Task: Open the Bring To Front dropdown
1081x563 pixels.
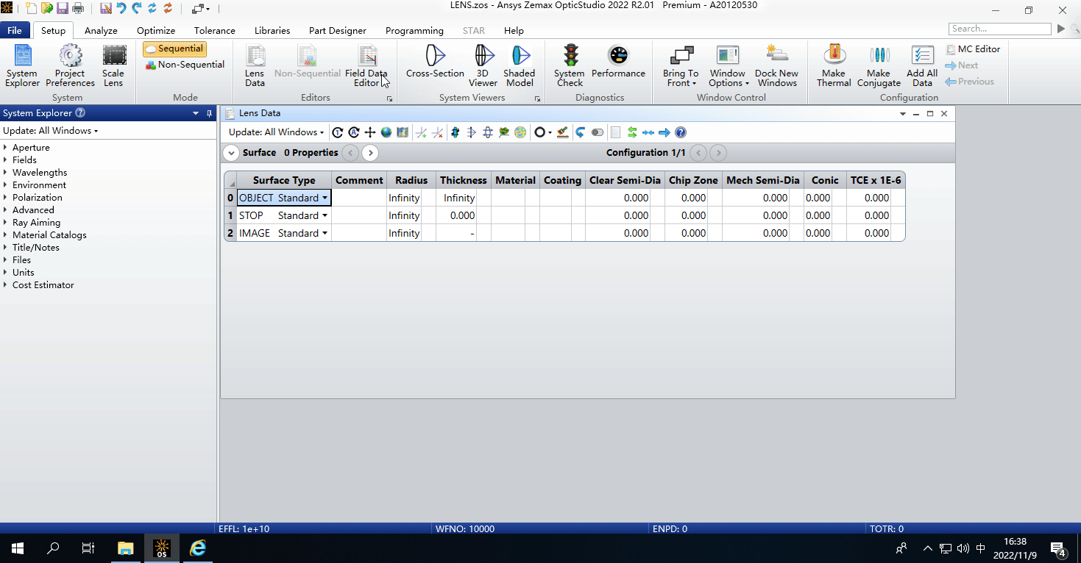Action: 681,65
